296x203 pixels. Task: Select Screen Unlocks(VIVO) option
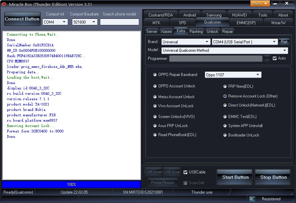(155, 117)
